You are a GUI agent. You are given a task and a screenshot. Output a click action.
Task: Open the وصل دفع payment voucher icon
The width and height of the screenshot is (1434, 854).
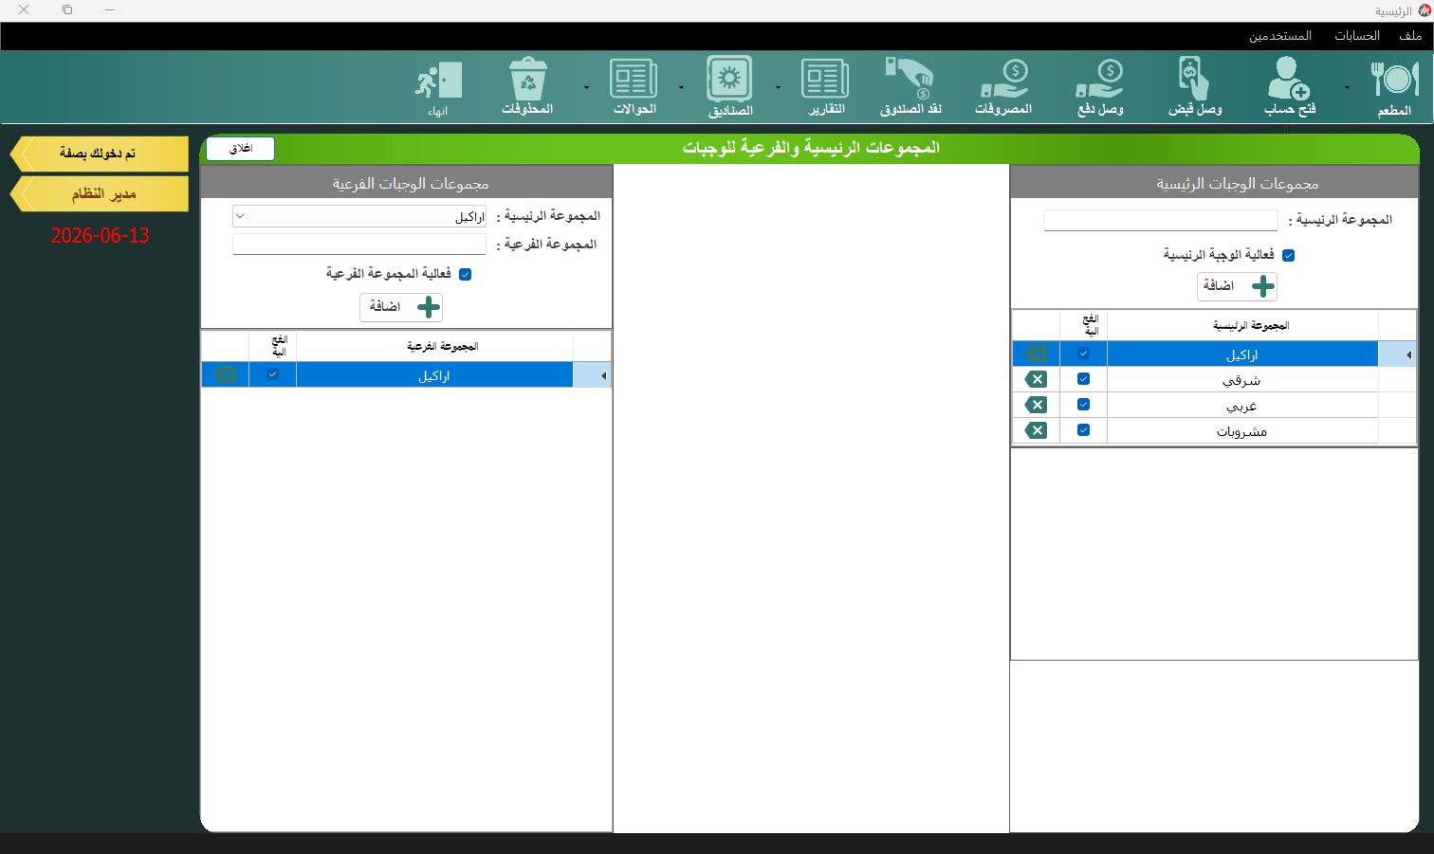pyautogui.click(x=1100, y=87)
